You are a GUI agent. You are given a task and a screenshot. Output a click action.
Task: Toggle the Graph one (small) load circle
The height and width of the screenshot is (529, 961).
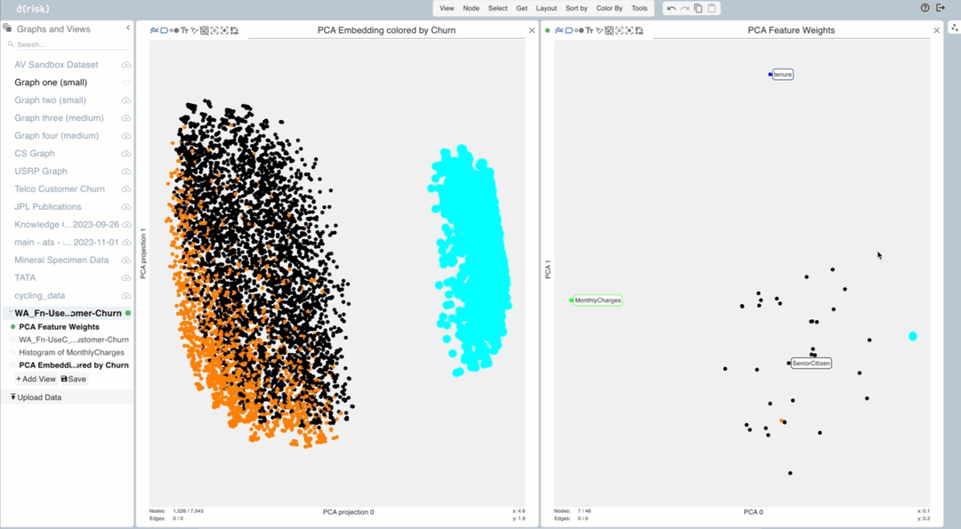coord(126,83)
